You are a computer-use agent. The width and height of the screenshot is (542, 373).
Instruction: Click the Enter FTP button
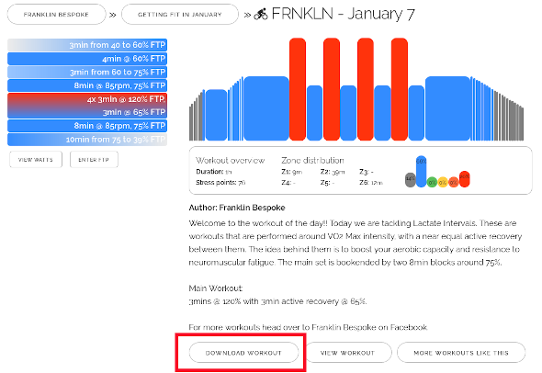coord(94,160)
